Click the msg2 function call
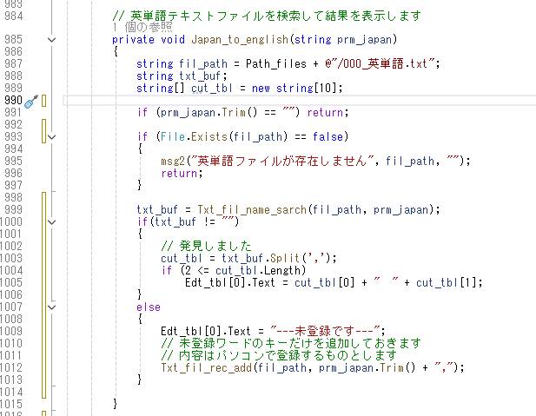Viewport: 536px width, 416px height. (173, 162)
